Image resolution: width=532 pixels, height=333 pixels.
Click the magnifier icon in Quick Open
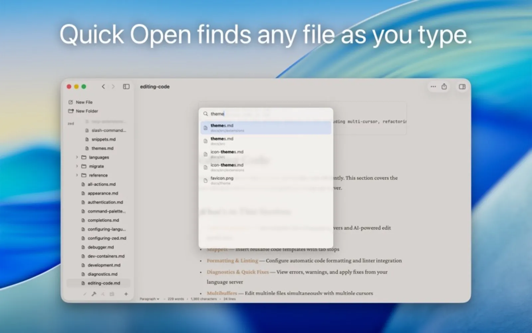click(x=205, y=114)
